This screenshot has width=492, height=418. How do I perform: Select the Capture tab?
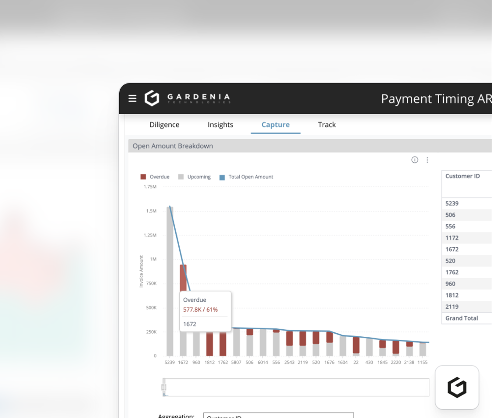(276, 125)
